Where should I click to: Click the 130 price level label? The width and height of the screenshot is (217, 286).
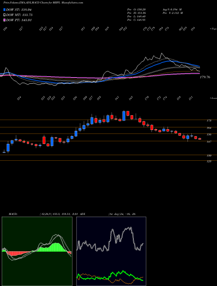coord(209,156)
